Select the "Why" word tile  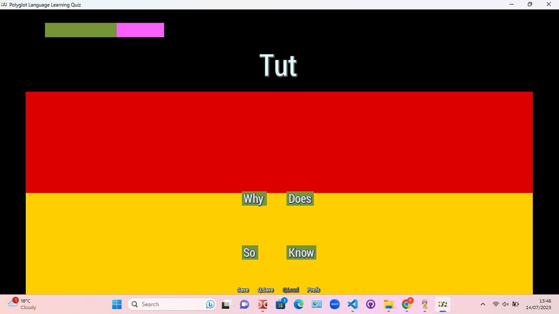coord(253,198)
